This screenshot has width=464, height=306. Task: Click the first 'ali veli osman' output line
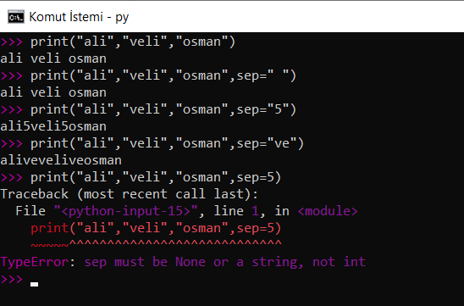point(53,58)
